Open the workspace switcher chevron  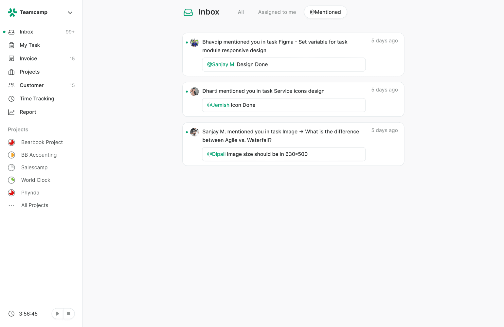(70, 12)
